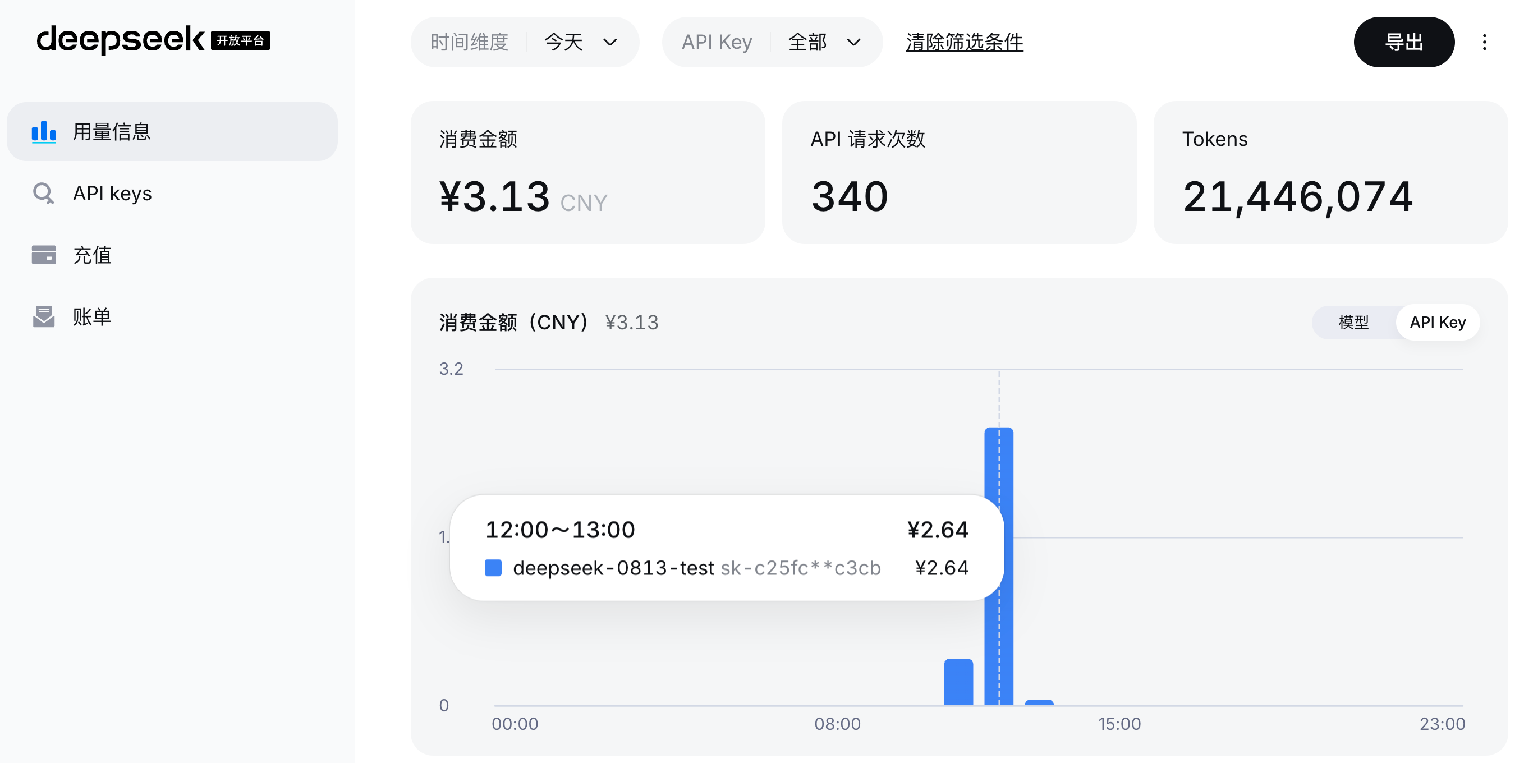Click the 23:00 axis label
Viewport: 1524px width, 763px height.
click(x=1442, y=724)
